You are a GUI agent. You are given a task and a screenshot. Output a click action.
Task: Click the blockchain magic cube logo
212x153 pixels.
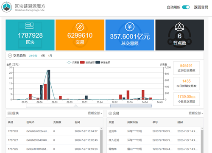point(7,7)
